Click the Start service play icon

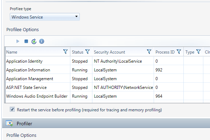coord(18,41)
